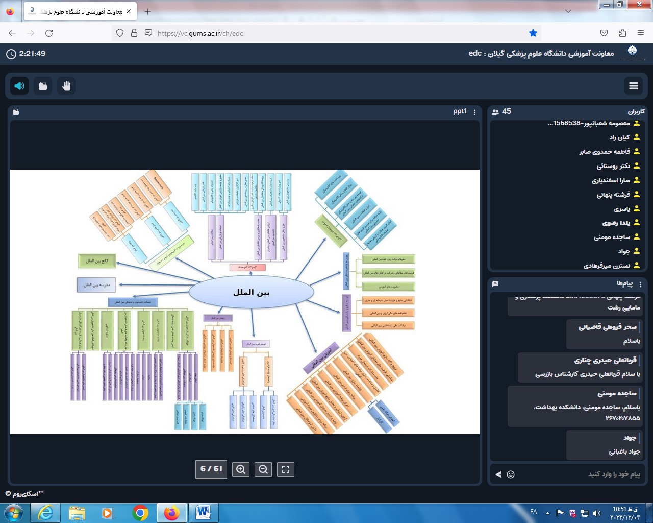Viewport: 653px width, 523px height.
Task: Click the message from سحر فروهی قاضیانی
Action: coord(604,334)
